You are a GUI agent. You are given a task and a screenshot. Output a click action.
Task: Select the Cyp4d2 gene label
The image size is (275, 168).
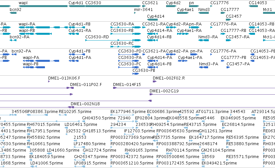coord(173,3)
